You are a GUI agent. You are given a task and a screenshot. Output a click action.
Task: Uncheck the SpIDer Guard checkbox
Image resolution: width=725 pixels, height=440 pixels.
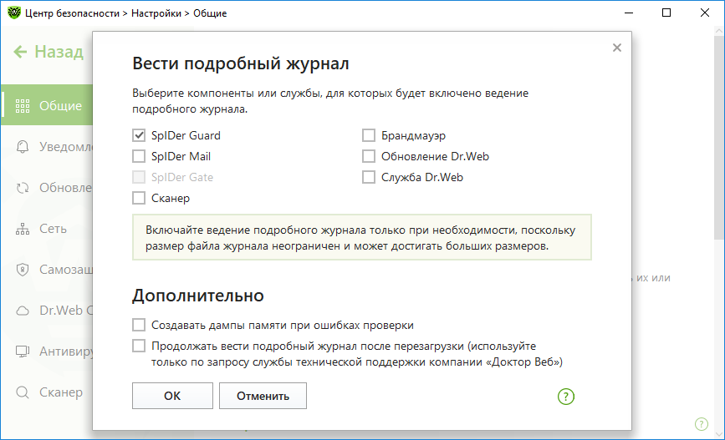[x=139, y=135]
